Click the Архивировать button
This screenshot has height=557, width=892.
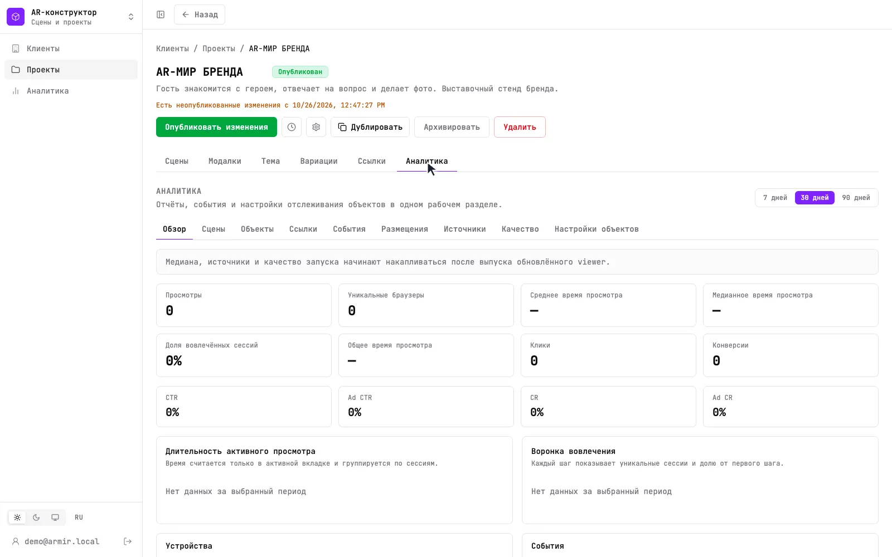[x=452, y=127]
